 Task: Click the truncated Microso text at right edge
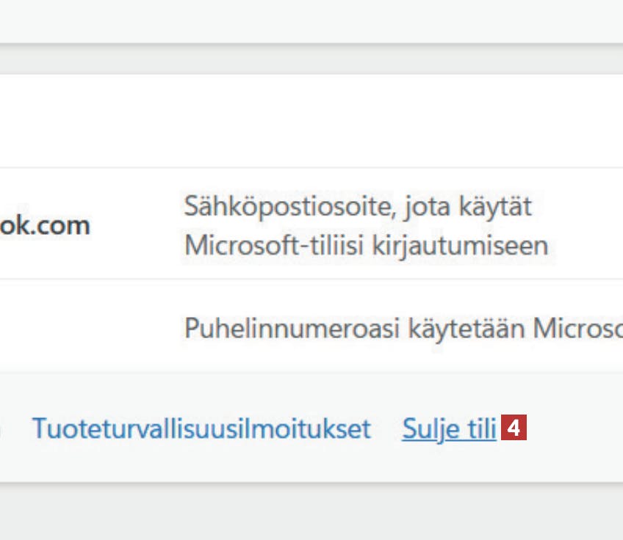coord(577,329)
